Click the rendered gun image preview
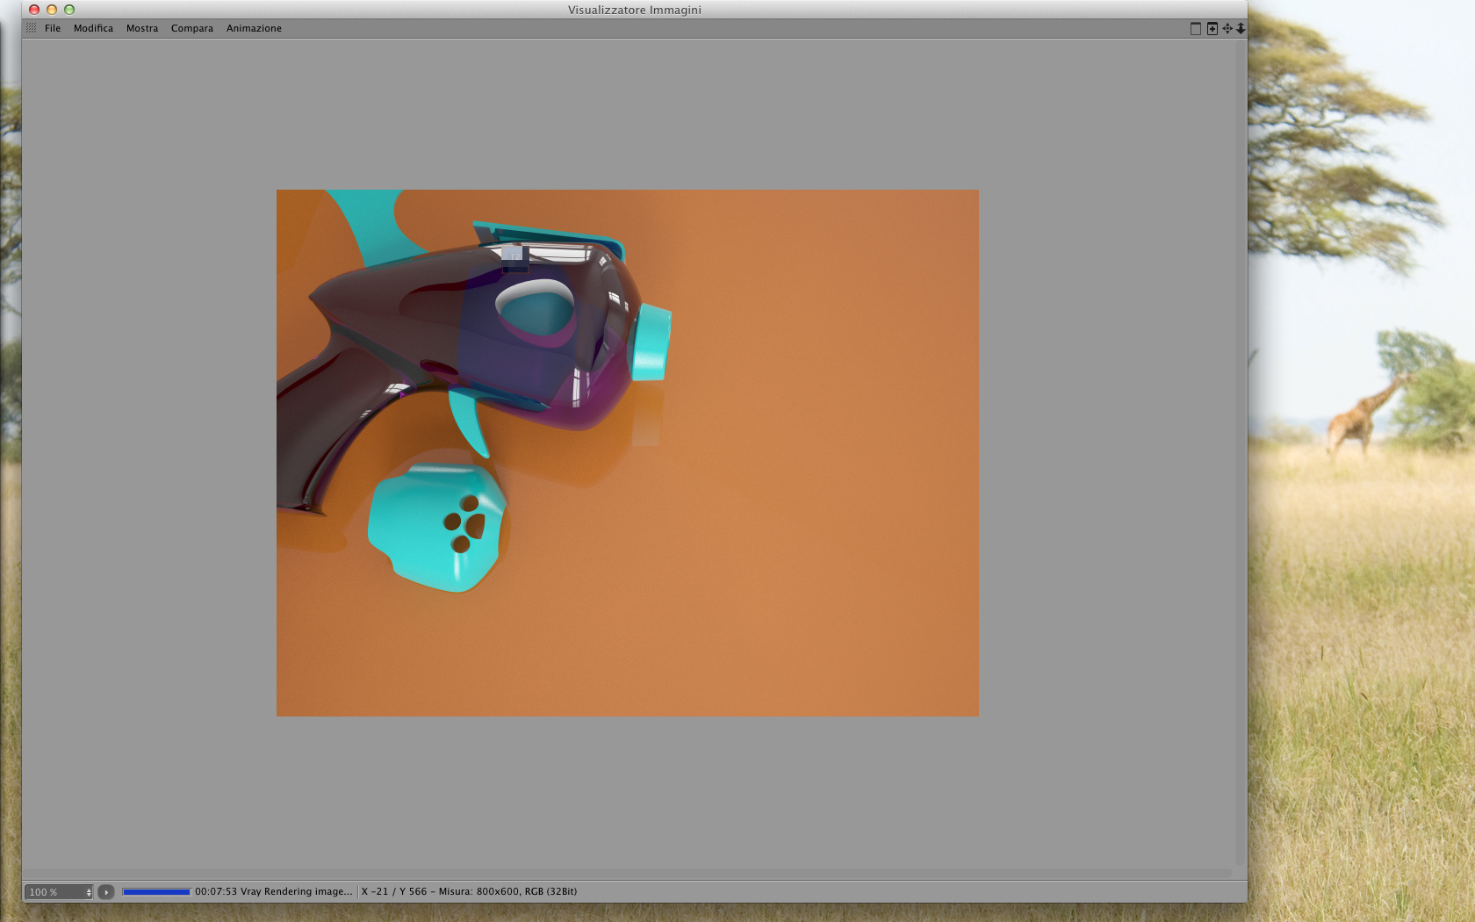The image size is (1475, 922). pos(628,453)
